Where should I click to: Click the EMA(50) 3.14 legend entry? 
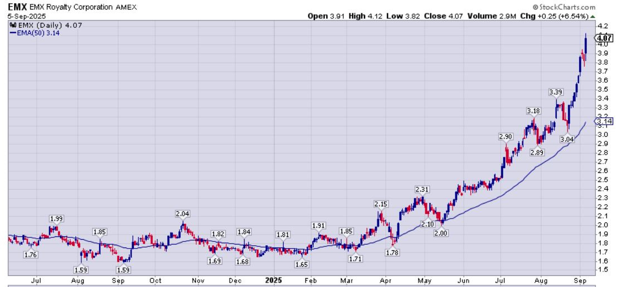[x=35, y=33]
